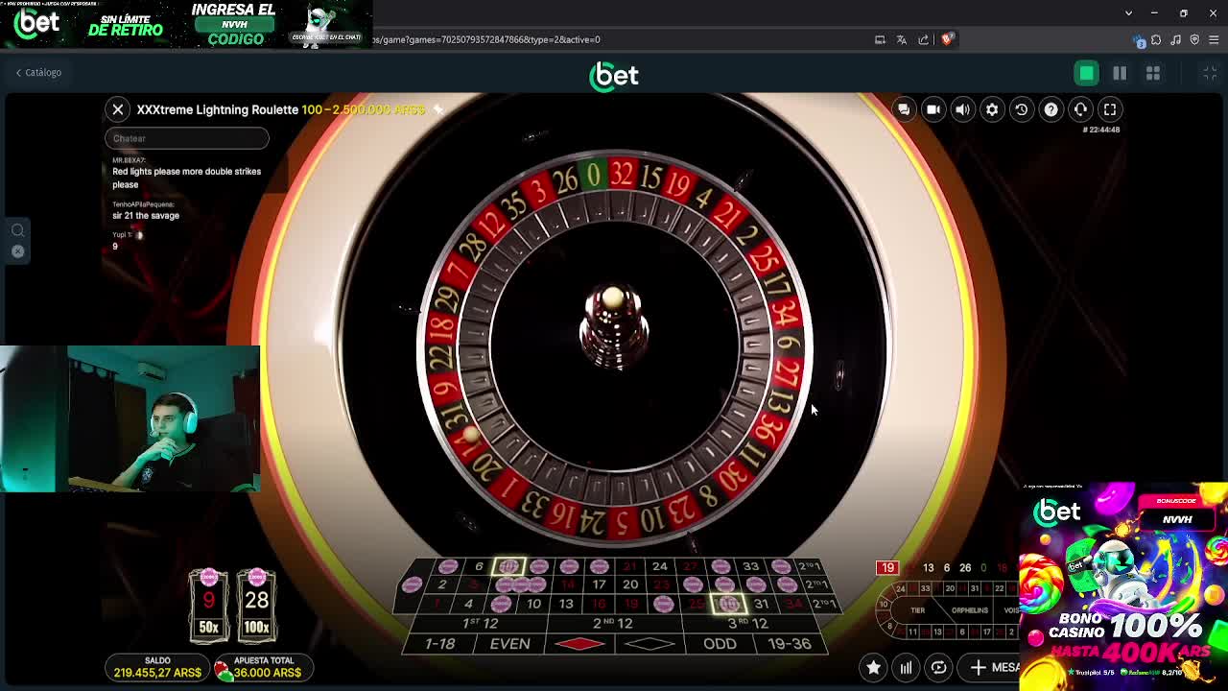Open the VPN shield icon in toolbar
Viewport: 1228px width, 691px height.
click(x=1194, y=39)
